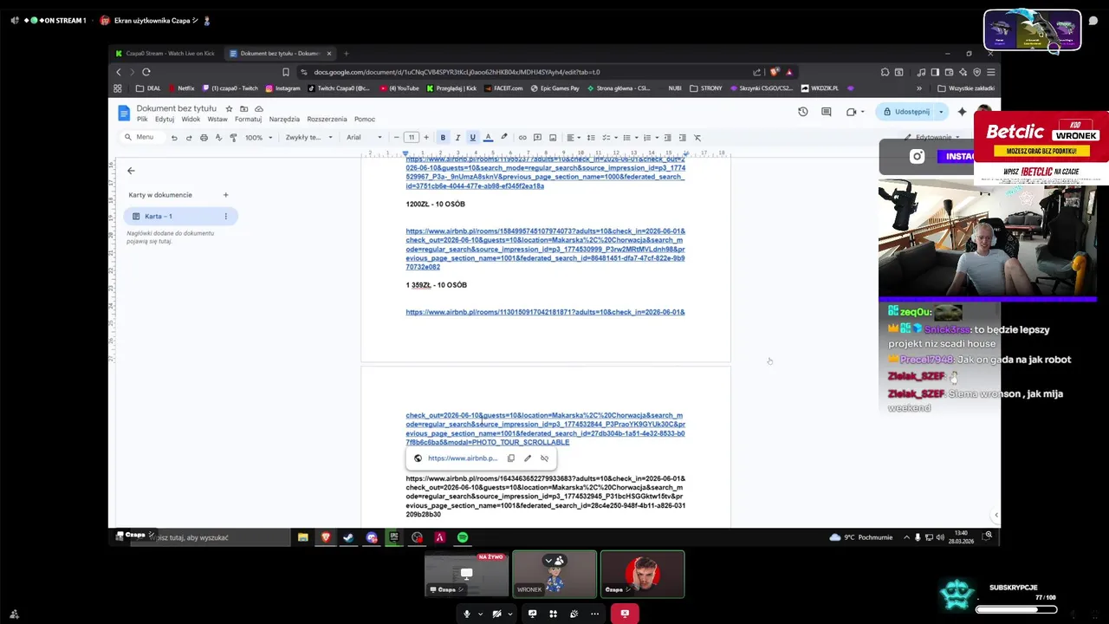1109x624 pixels.
Task: Open text alignment dropdown
Action: (x=574, y=138)
